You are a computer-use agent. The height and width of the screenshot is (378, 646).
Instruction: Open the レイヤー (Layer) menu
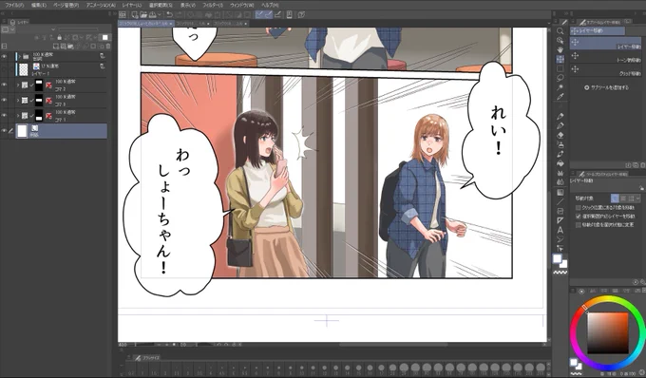(131, 5)
